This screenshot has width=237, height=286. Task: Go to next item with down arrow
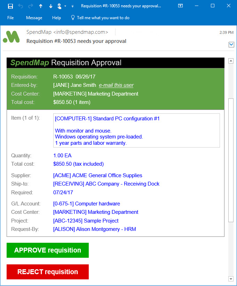51,6
